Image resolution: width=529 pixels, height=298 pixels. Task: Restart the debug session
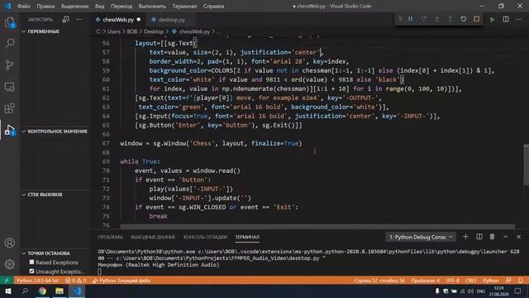[x=463, y=19]
